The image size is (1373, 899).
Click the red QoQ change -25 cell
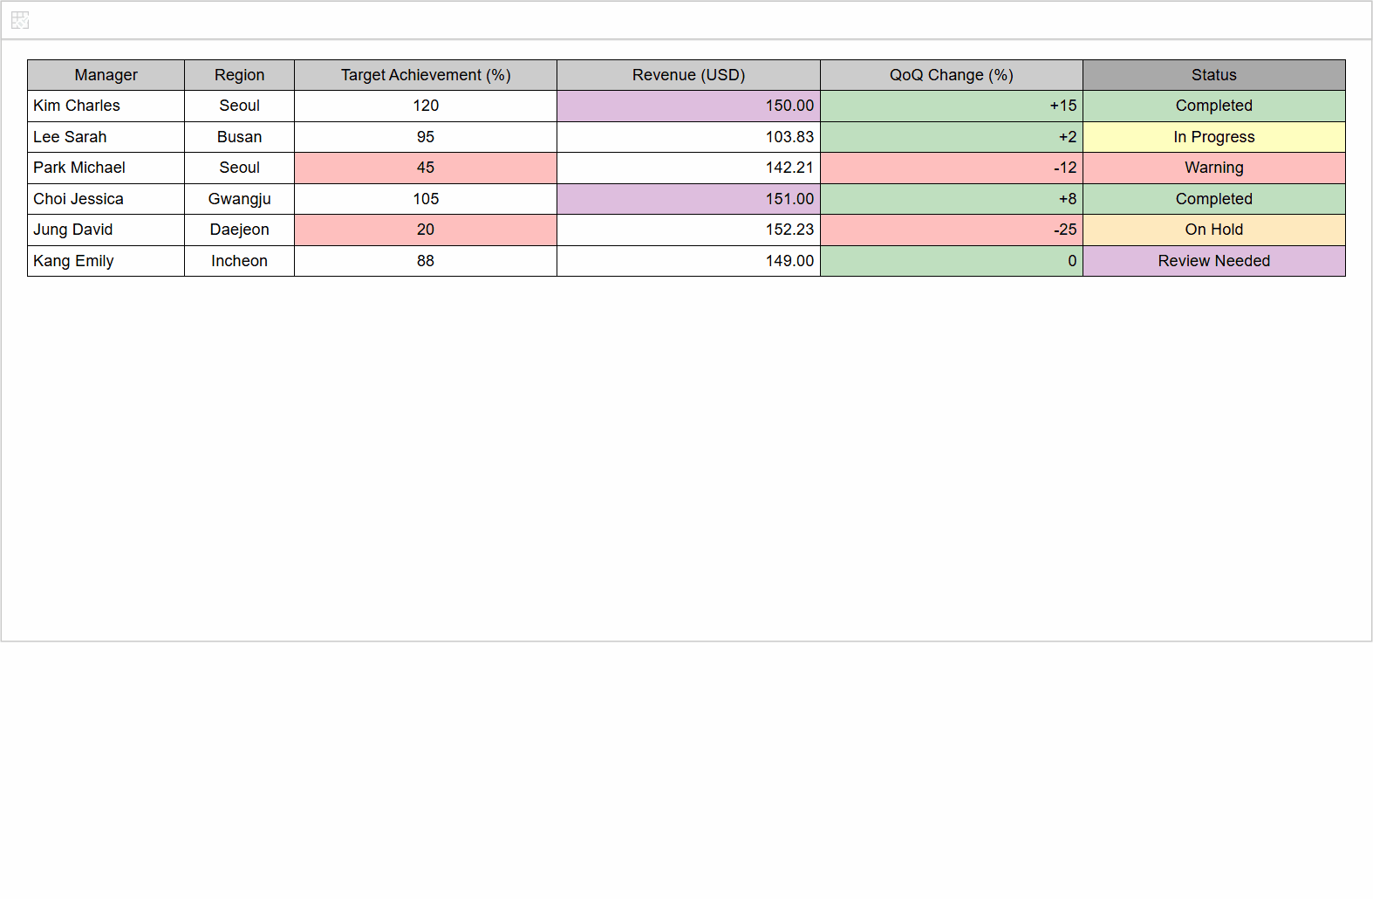[x=952, y=230]
